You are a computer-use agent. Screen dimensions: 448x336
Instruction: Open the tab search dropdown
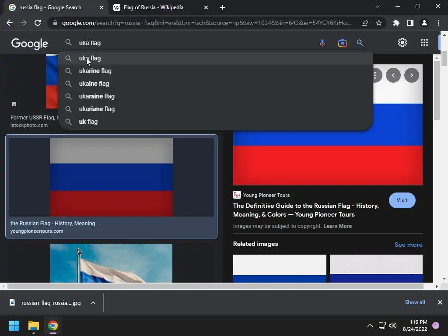pos(378,6)
